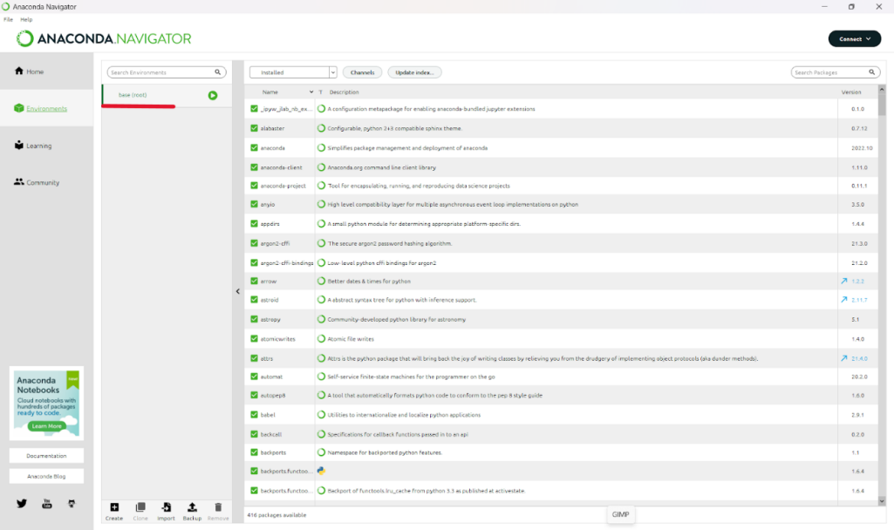
Task: Open the Community tab
Action: (x=47, y=182)
